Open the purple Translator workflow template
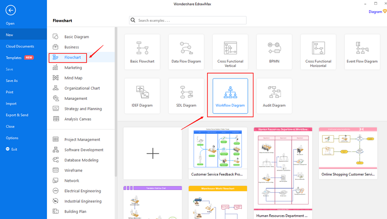 pos(153,203)
